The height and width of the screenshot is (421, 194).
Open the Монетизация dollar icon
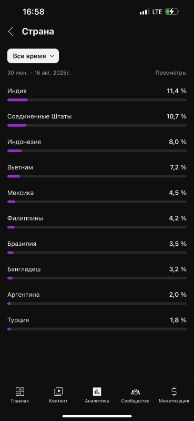pyautogui.click(x=174, y=391)
